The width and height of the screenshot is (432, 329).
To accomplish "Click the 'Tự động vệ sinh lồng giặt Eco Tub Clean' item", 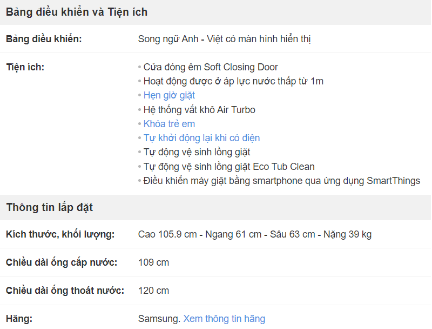I will [229, 167].
